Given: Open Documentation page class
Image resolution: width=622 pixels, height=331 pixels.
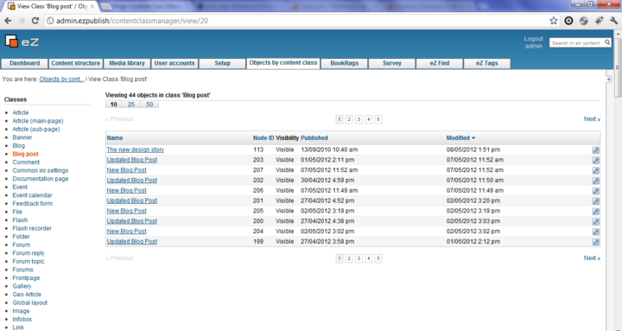Looking at the screenshot, I should (41, 179).
